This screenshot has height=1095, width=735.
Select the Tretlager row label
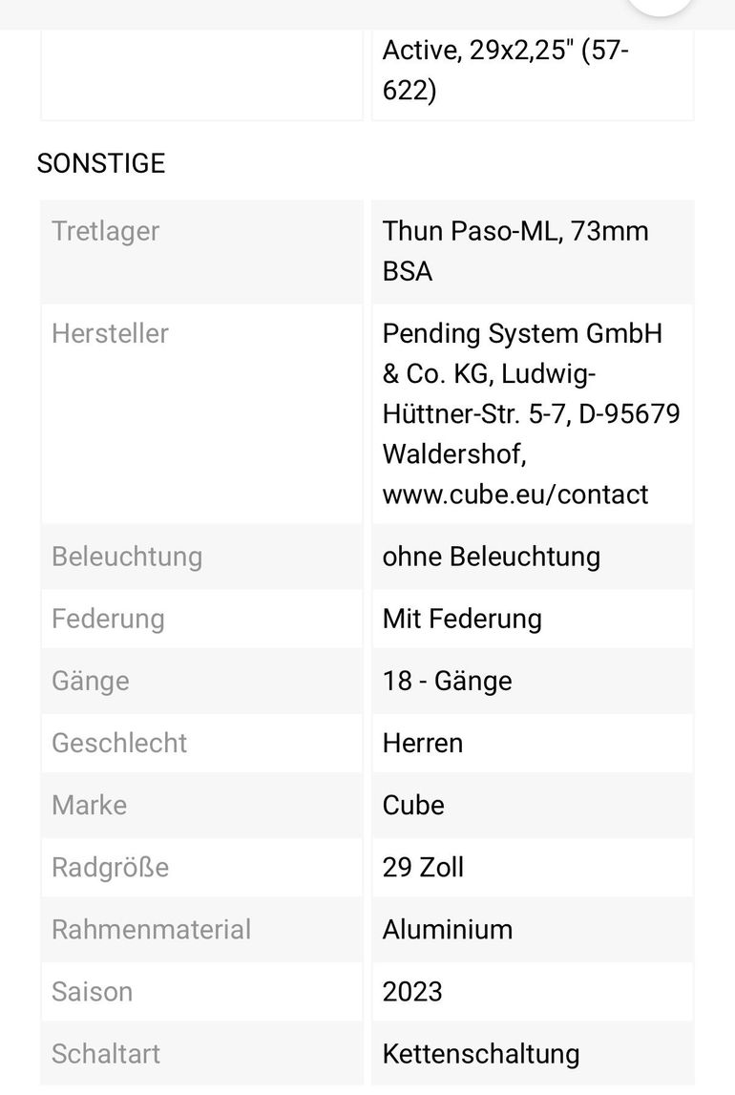click(x=106, y=231)
